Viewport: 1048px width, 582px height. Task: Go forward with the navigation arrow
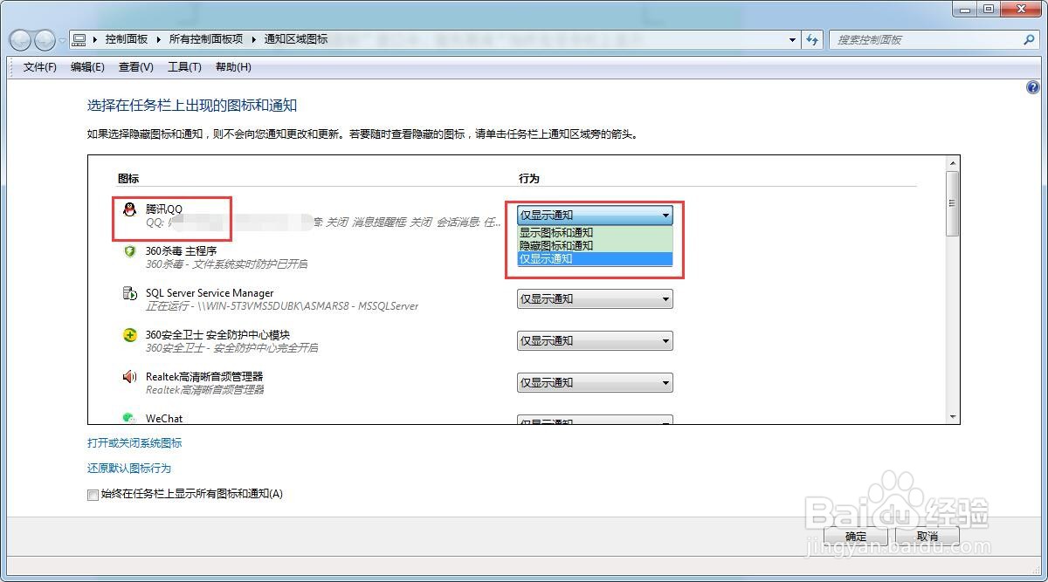click(x=45, y=40)
